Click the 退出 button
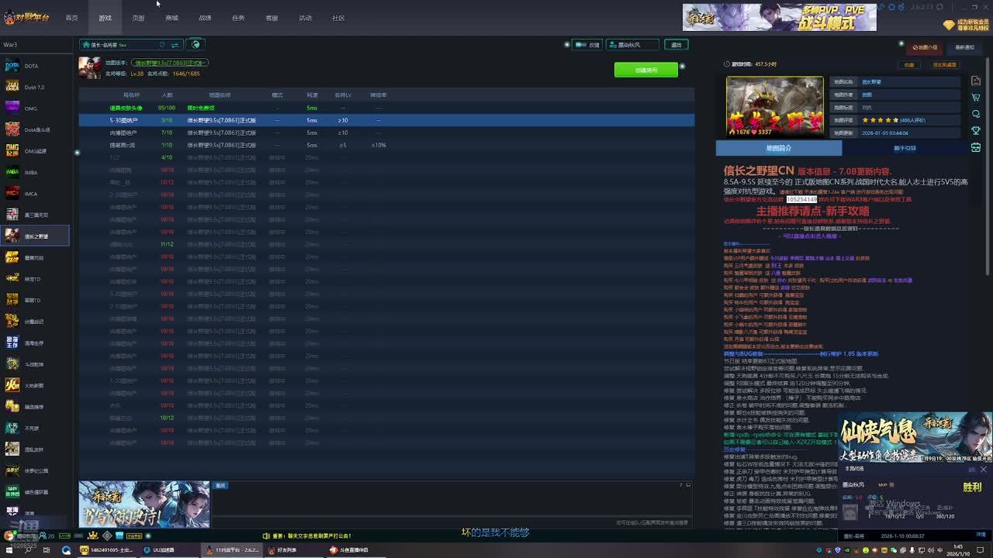Screen dimensions: 993x558 [676, 45]
